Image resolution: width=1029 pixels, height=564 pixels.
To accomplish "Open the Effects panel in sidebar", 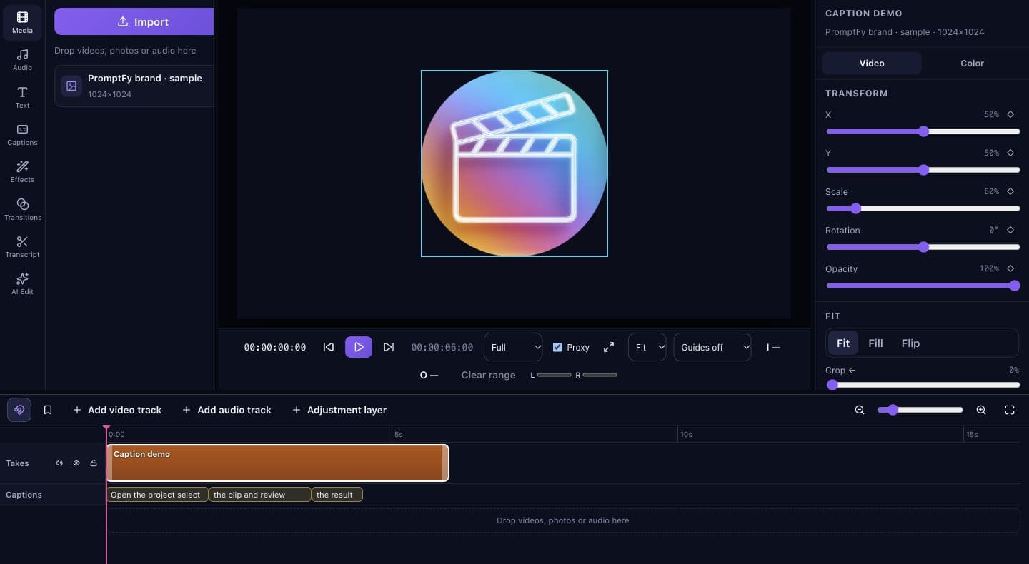I will 22,172.
